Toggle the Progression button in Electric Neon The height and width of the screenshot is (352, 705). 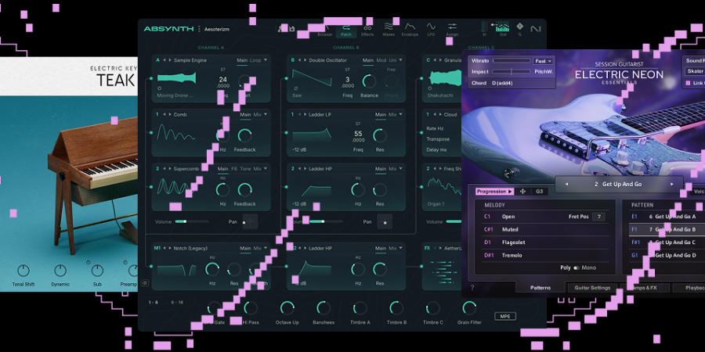(x=494, y=192)
